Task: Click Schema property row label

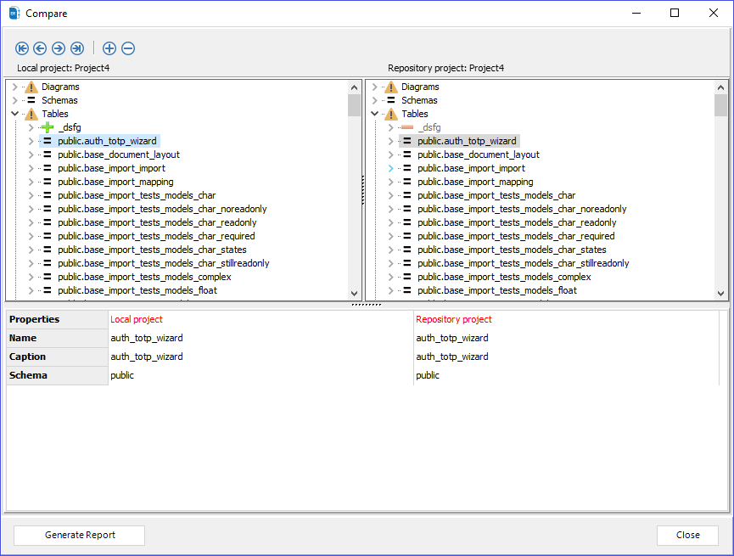Action: [x=57, y=375]
